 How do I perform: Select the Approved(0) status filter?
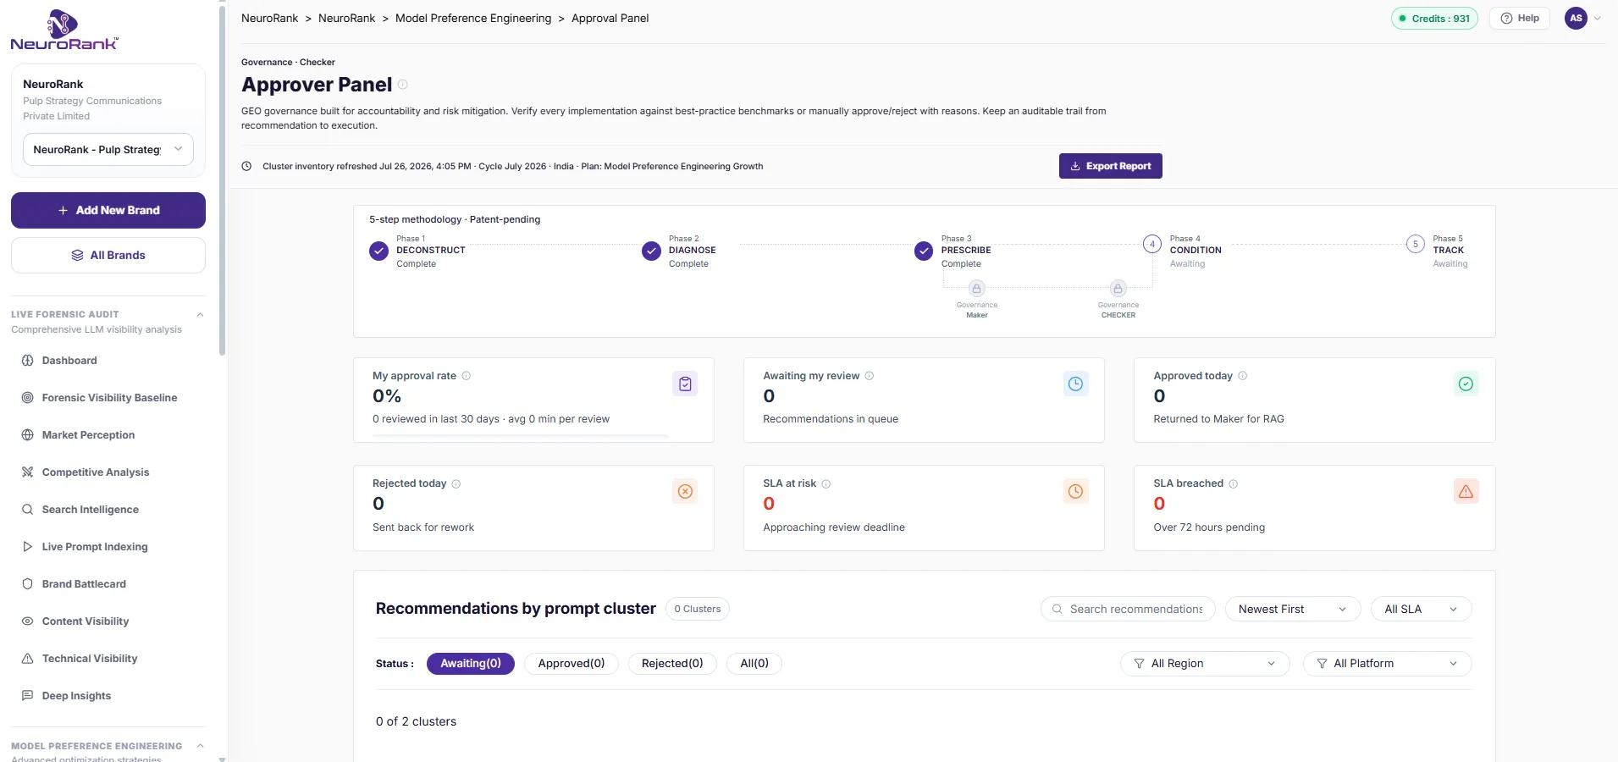[572, 664]
